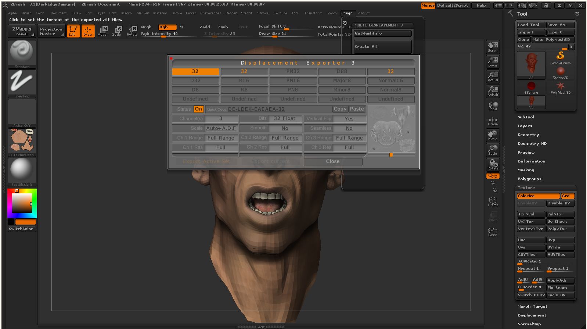
Task: Open the Preferences menu
Action: point(210,13)
